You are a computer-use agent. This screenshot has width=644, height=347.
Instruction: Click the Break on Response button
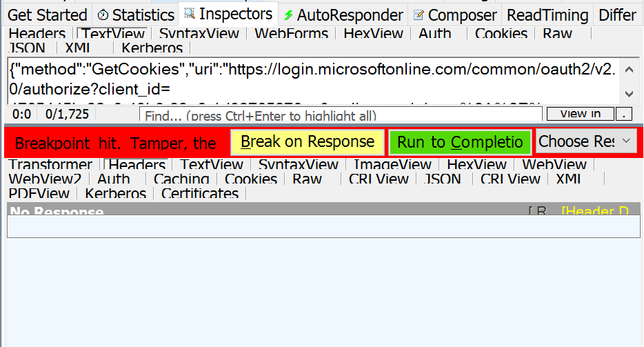coord(308,142)
